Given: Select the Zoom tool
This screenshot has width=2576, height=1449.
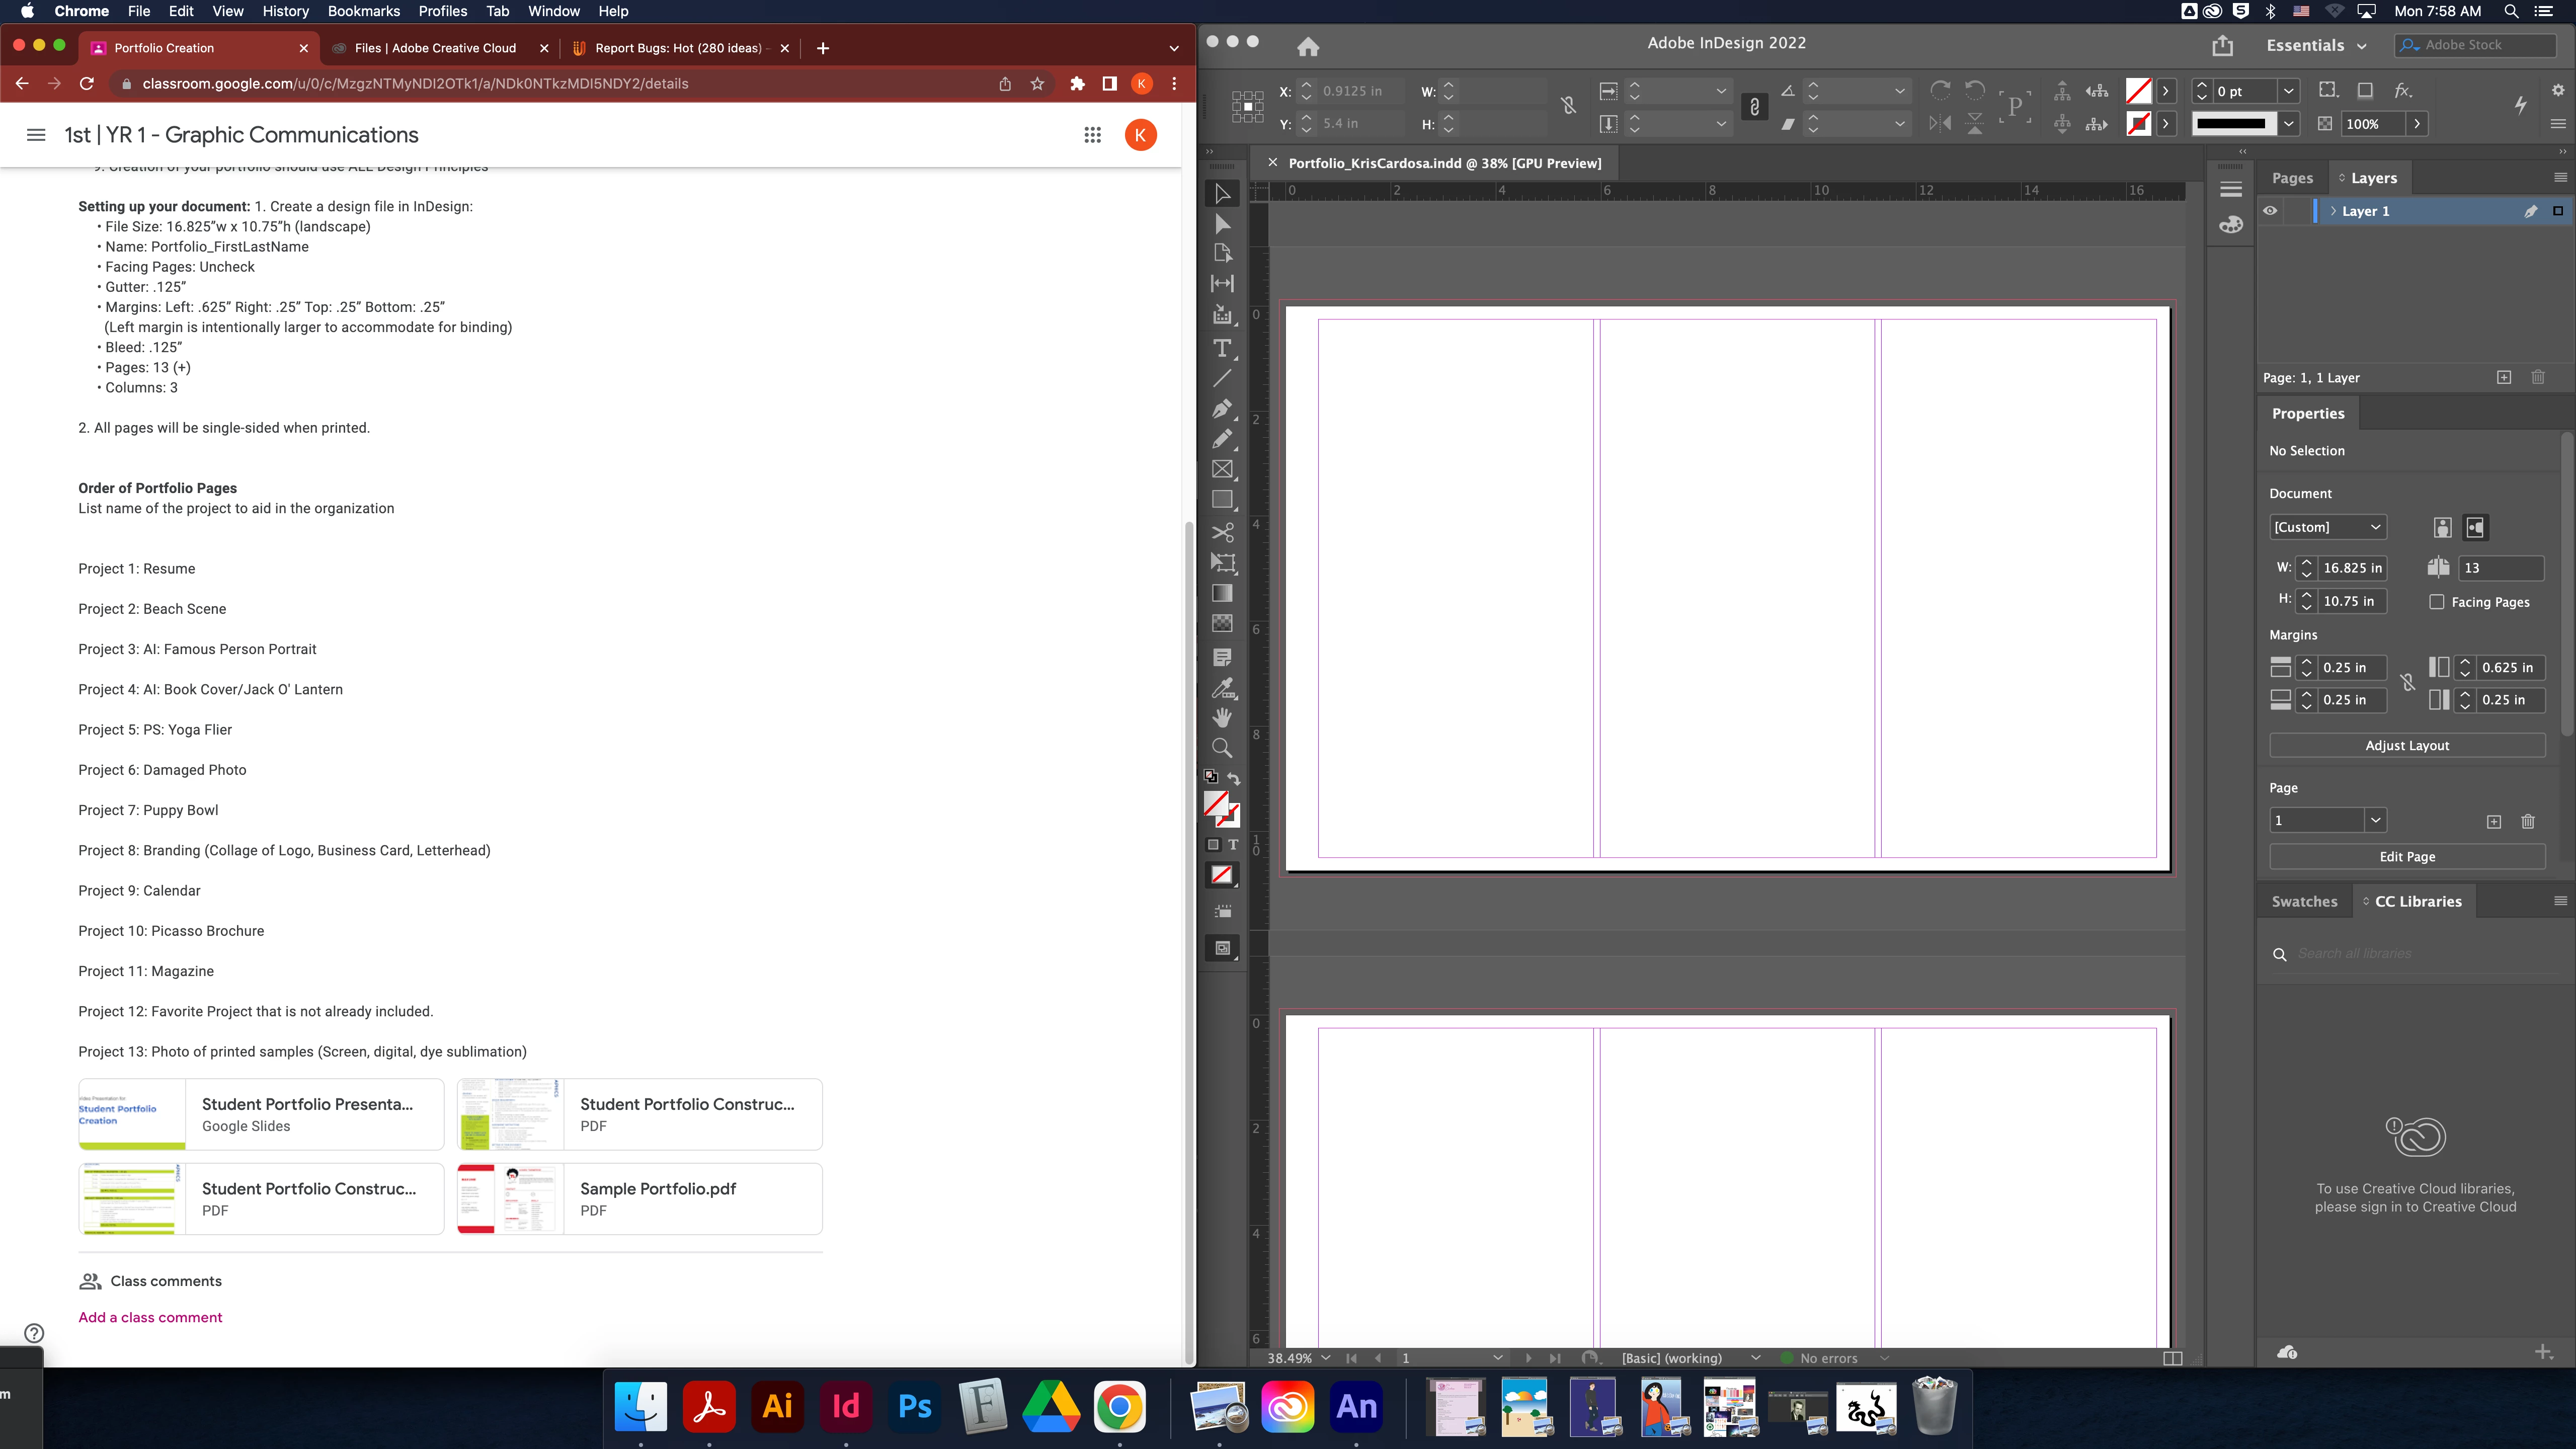Looking at the screenshot, I should coord(1222,748).
